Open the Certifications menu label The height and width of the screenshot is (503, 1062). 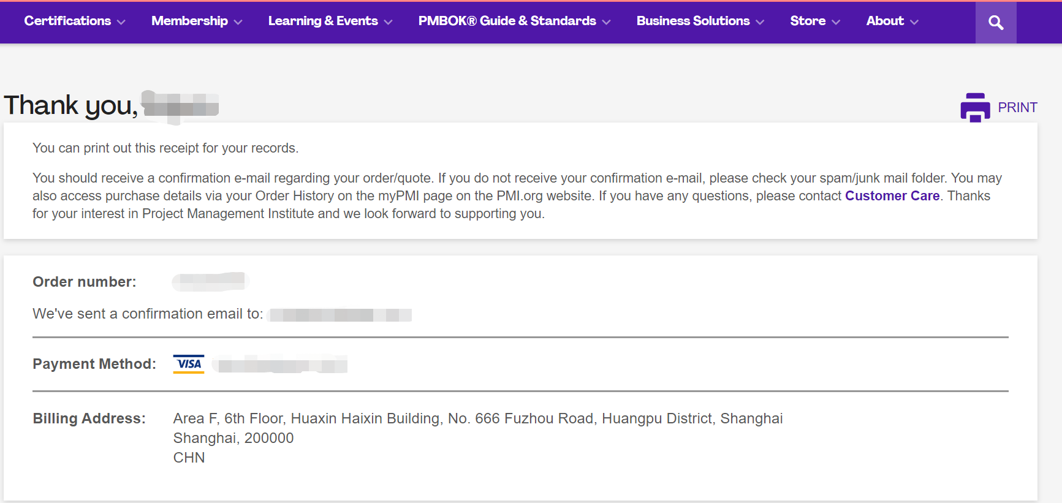coord(67,21)
